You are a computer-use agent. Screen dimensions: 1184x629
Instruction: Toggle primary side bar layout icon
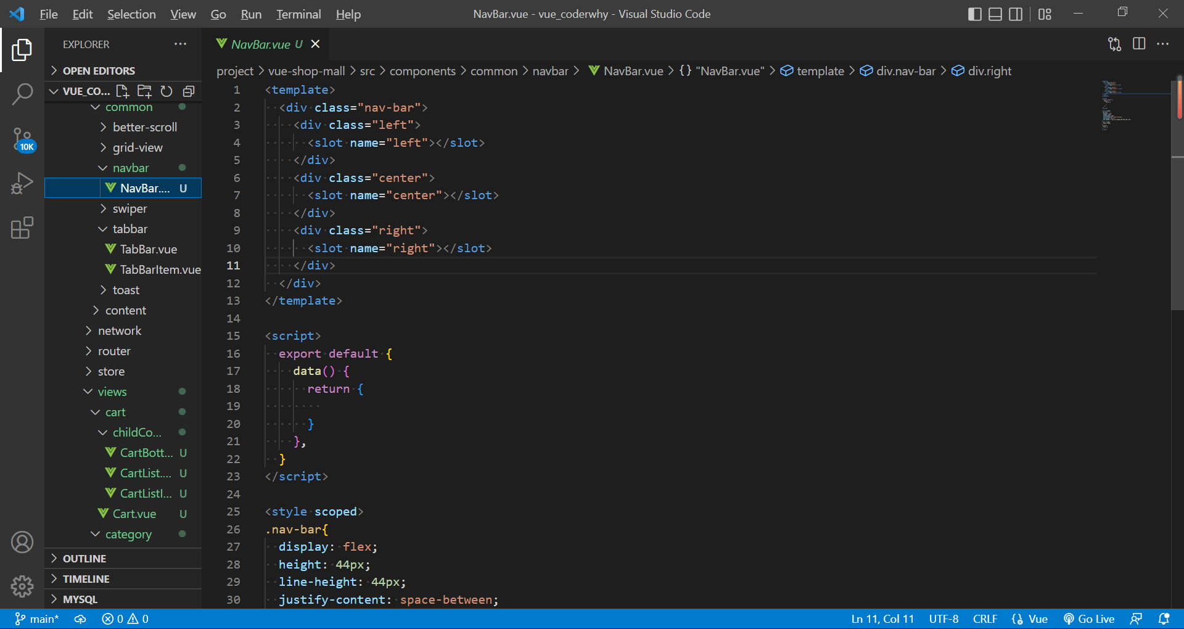point(975,14)
